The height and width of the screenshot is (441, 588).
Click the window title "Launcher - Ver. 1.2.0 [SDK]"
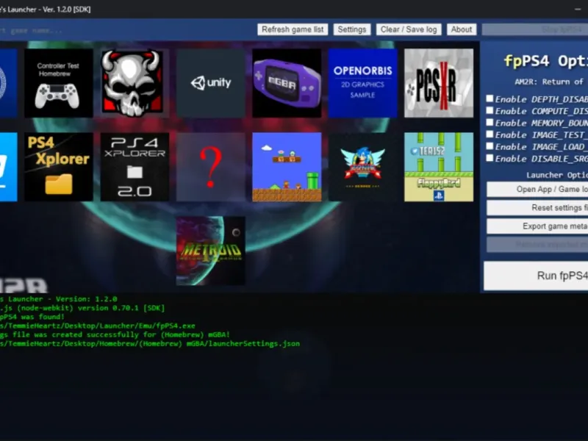click(x=46, y=10)
